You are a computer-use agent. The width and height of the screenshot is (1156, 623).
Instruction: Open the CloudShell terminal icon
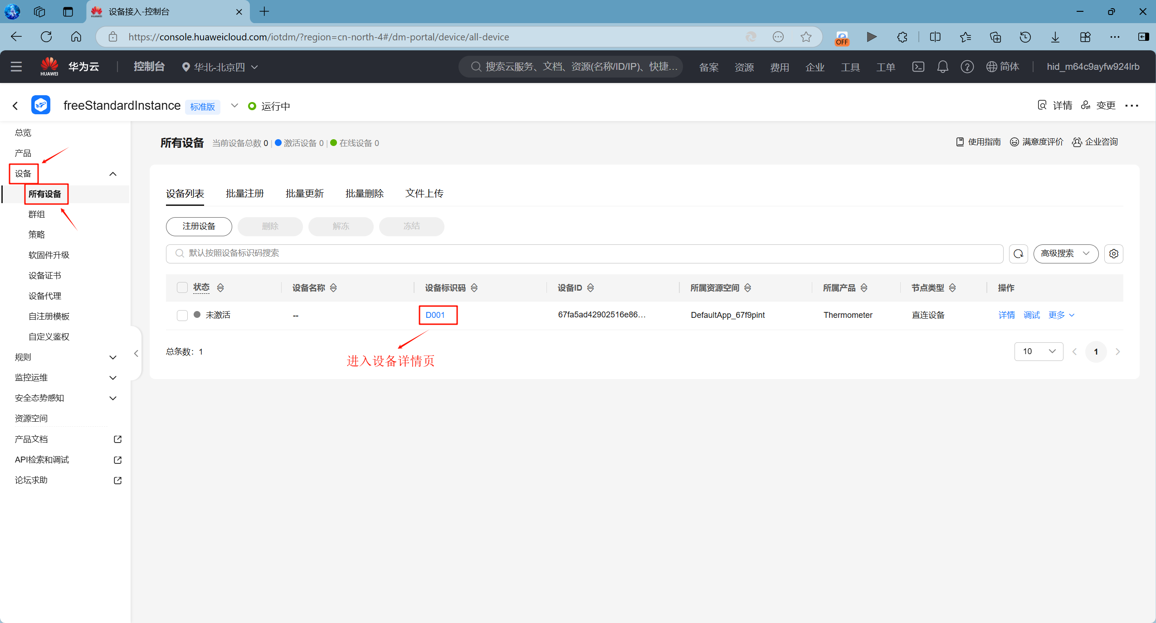click(918, 67)
